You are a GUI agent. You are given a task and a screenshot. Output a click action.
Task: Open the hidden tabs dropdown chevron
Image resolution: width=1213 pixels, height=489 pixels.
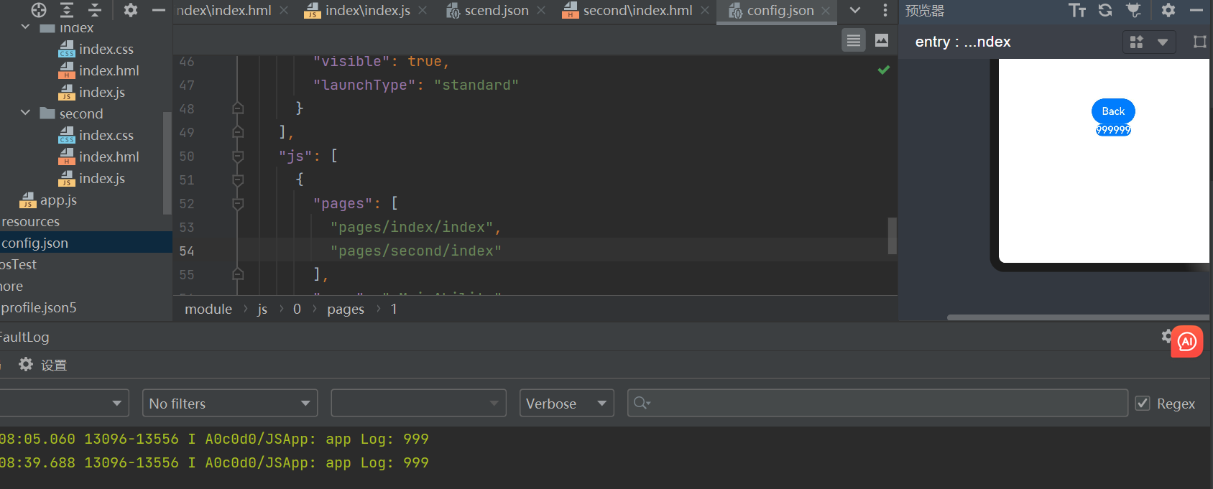click(855, 10)
